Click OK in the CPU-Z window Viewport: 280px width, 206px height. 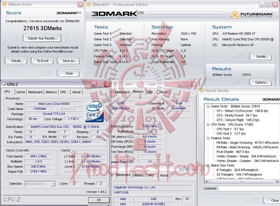coord(99,200)
